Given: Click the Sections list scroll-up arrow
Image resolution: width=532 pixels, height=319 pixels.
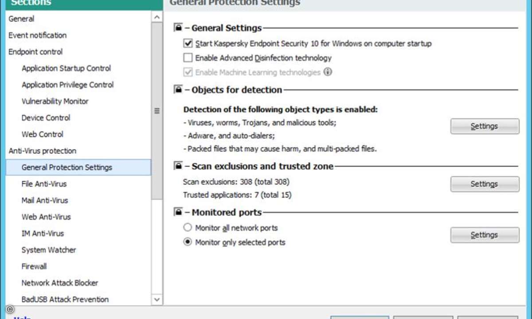Looking at the screenshot, I should [157, 17].
